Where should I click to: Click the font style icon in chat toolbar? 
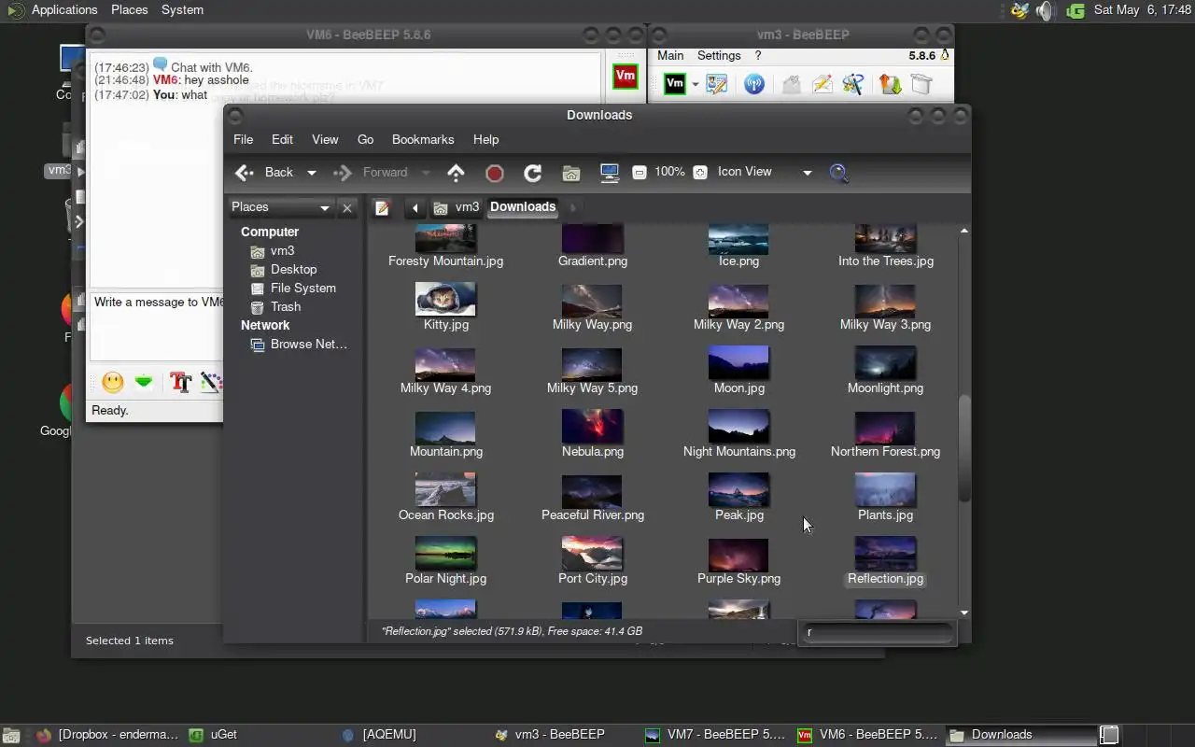coord(180,382)
